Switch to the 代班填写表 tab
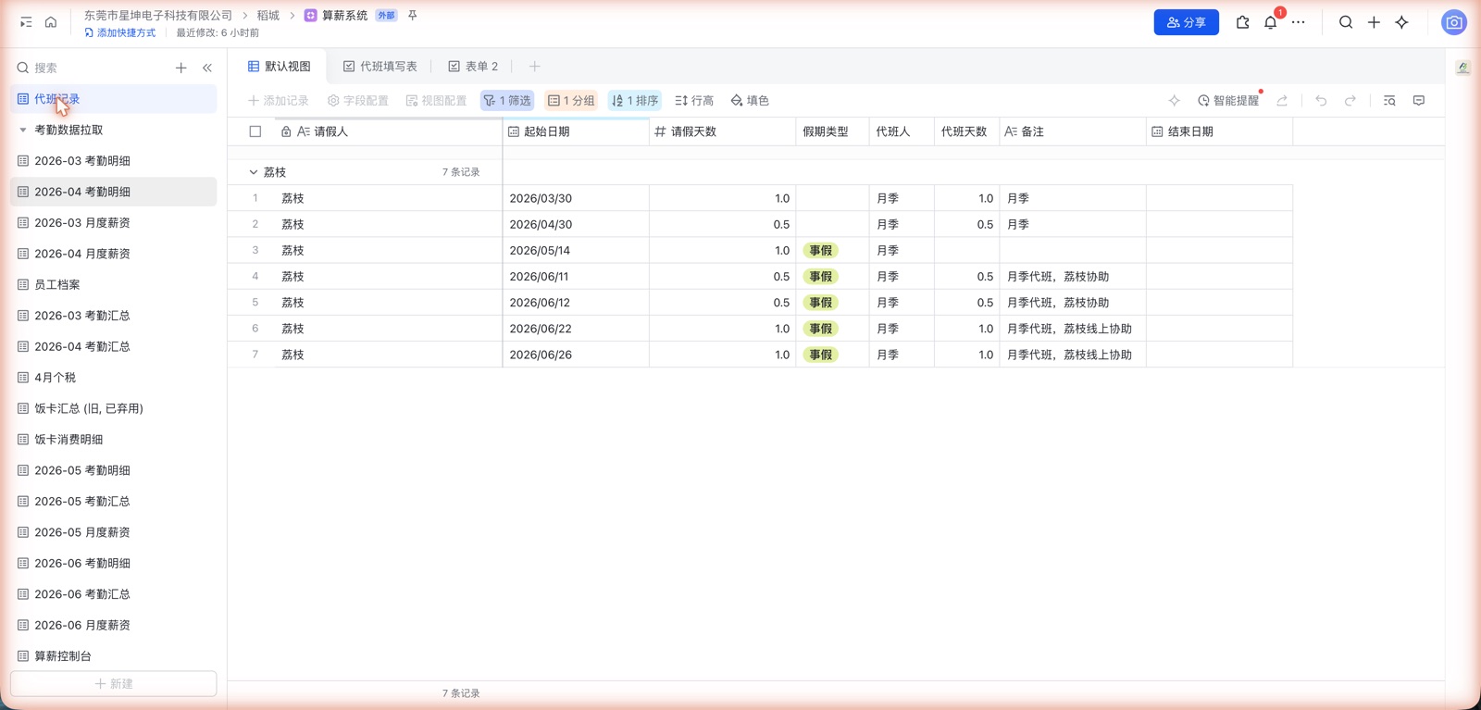The image size is (1481, 710). (380, 67)
